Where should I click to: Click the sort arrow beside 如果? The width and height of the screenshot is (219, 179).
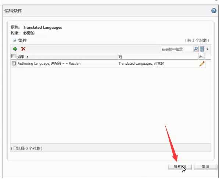click(28, 57)
